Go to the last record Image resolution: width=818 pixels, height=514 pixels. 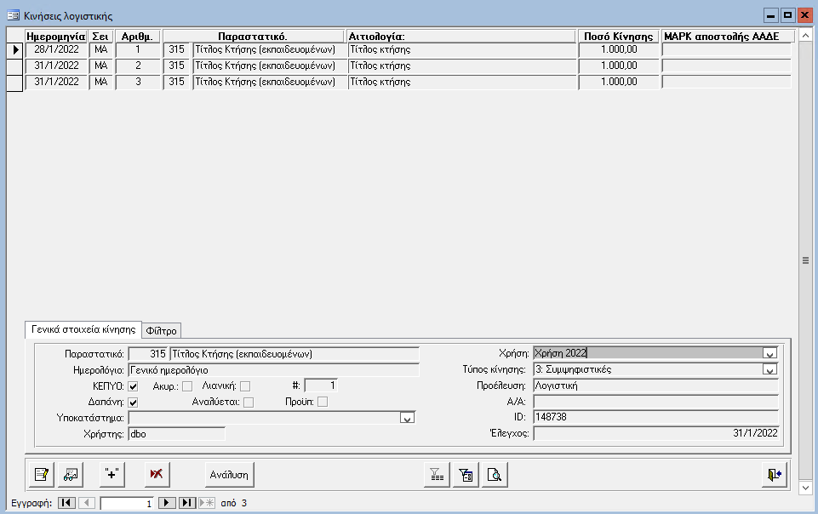[x=187, y=503]
